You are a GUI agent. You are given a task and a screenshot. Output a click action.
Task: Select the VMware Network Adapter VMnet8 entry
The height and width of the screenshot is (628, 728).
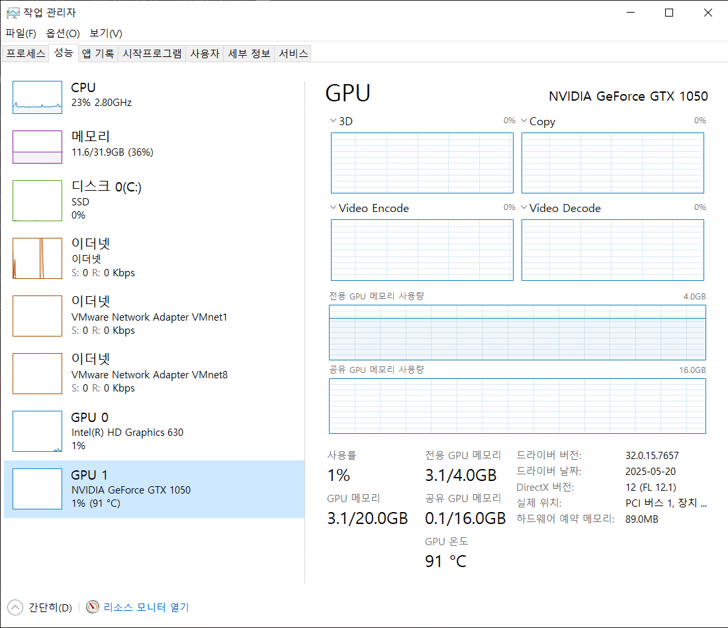[x=154, y=373]
